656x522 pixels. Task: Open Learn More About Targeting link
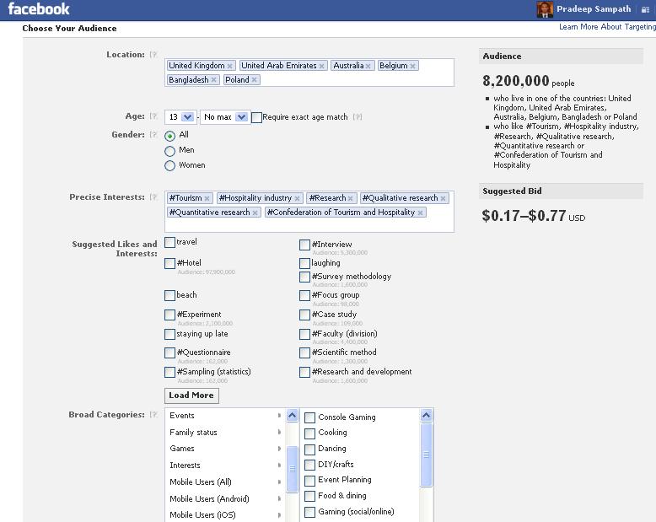pos(607,27)
